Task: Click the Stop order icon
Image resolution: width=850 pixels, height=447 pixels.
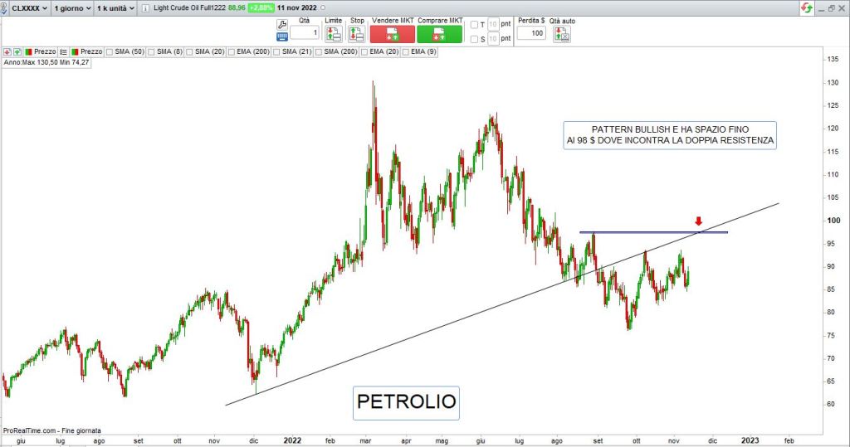Action: [x=357, y=34]
